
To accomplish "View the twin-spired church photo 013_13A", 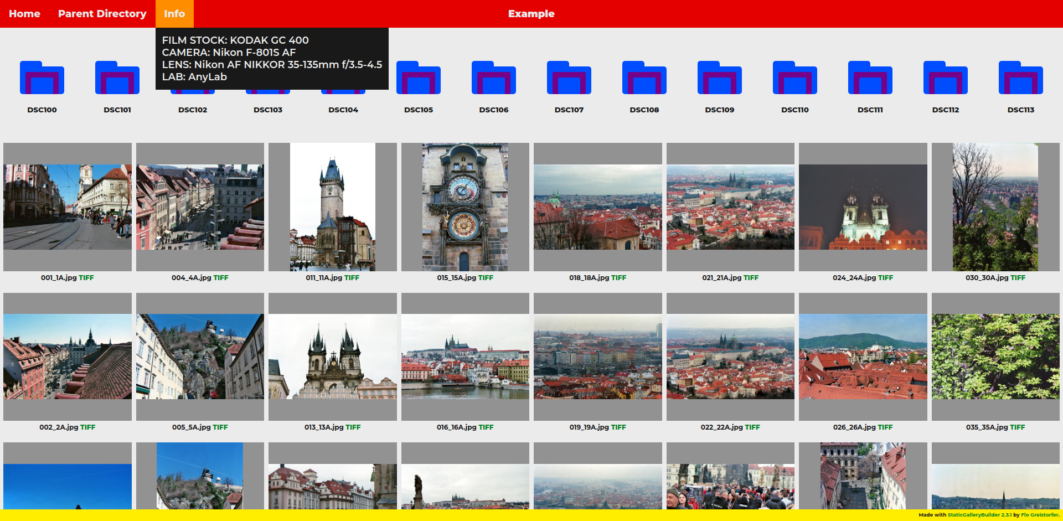I will click(333, 357).
